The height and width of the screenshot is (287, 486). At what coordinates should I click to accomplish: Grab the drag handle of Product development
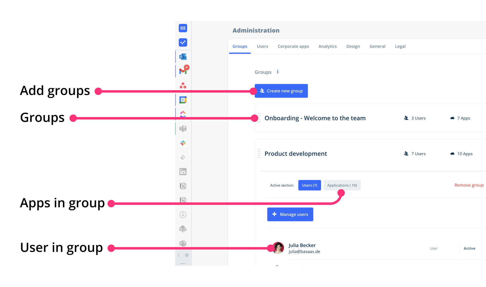point(259,153)
